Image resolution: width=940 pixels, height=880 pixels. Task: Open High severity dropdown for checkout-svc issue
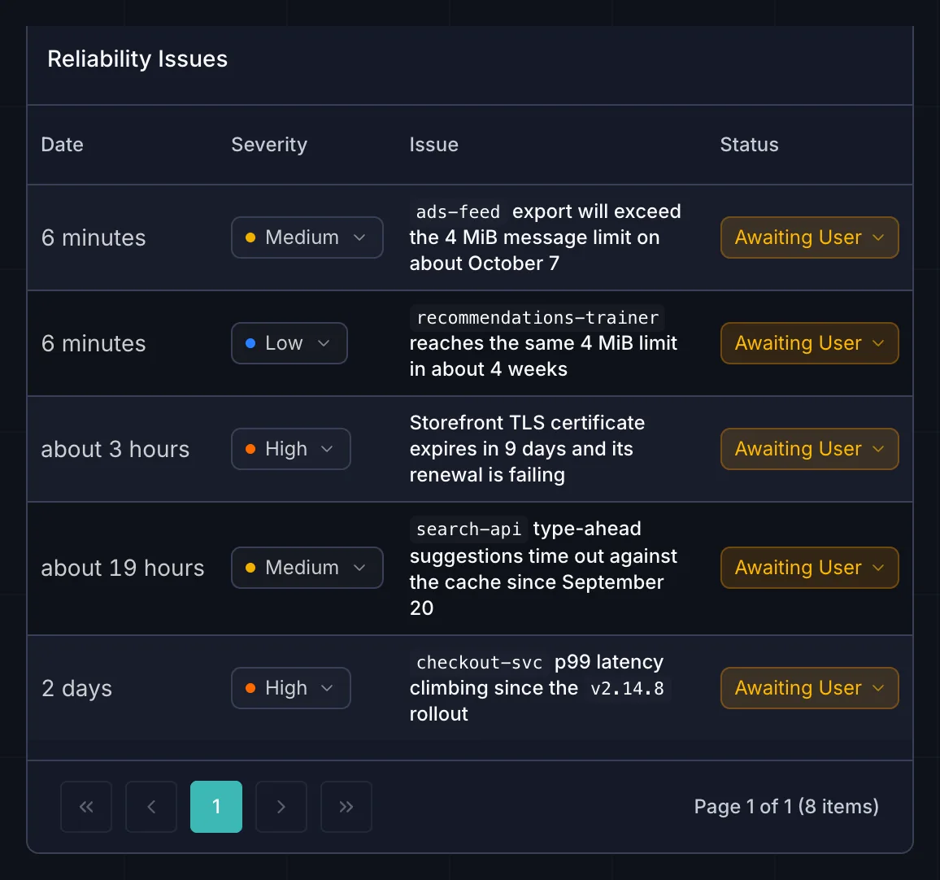pos(291,688)
